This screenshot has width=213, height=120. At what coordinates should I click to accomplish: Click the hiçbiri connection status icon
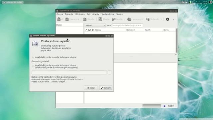(164, 106)
